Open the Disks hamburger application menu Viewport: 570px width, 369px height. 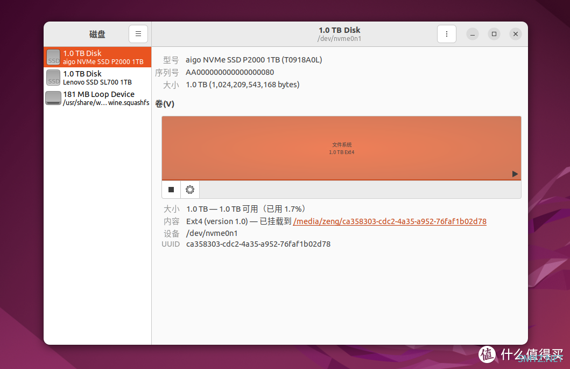point(138,34)
